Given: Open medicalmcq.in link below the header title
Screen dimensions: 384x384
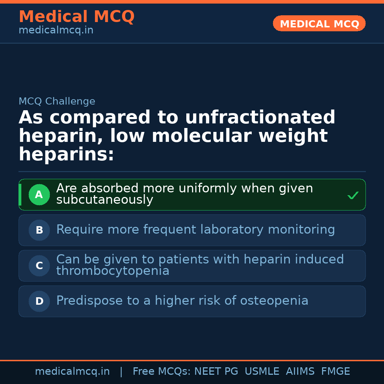Looking at the screenshot, I should [x=56, y=31].
